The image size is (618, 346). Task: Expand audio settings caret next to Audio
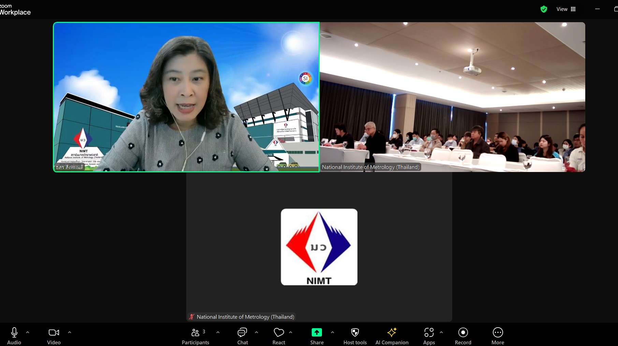tap(28, 332)
